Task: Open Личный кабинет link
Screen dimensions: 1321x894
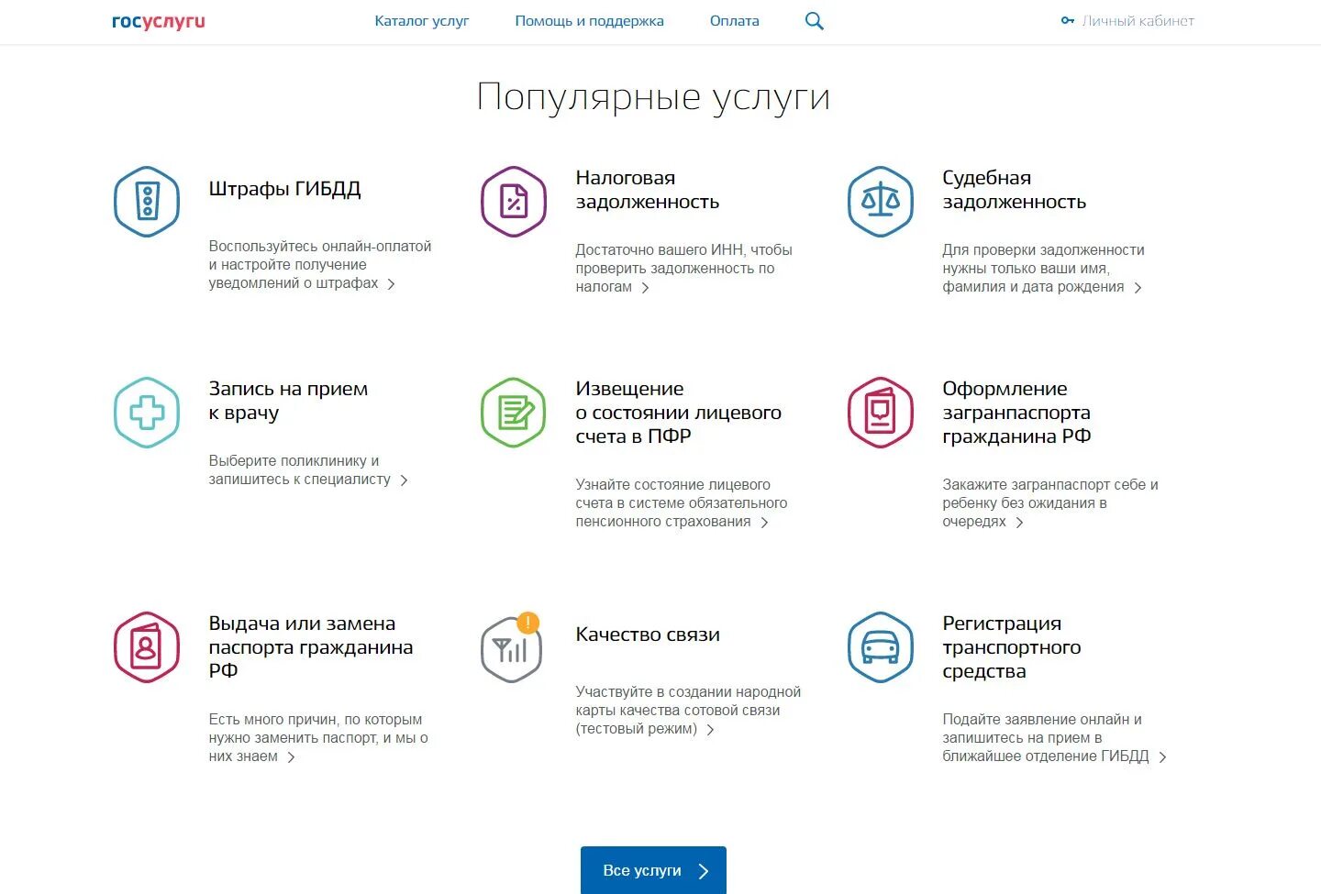Action: tap(1138, 20)
